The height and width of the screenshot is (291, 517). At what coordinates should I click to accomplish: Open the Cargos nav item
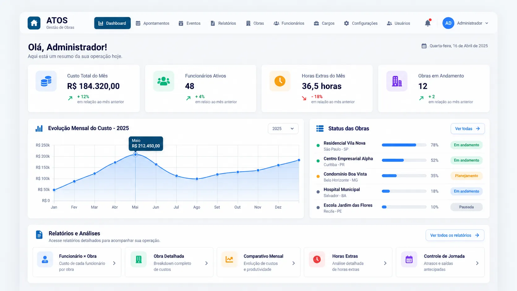click(x=324, y=23)
